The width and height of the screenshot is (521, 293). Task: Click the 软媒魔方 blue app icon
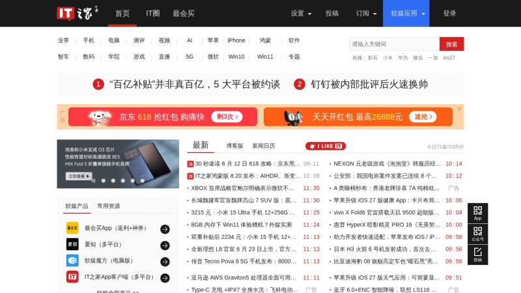coord(72,260)
